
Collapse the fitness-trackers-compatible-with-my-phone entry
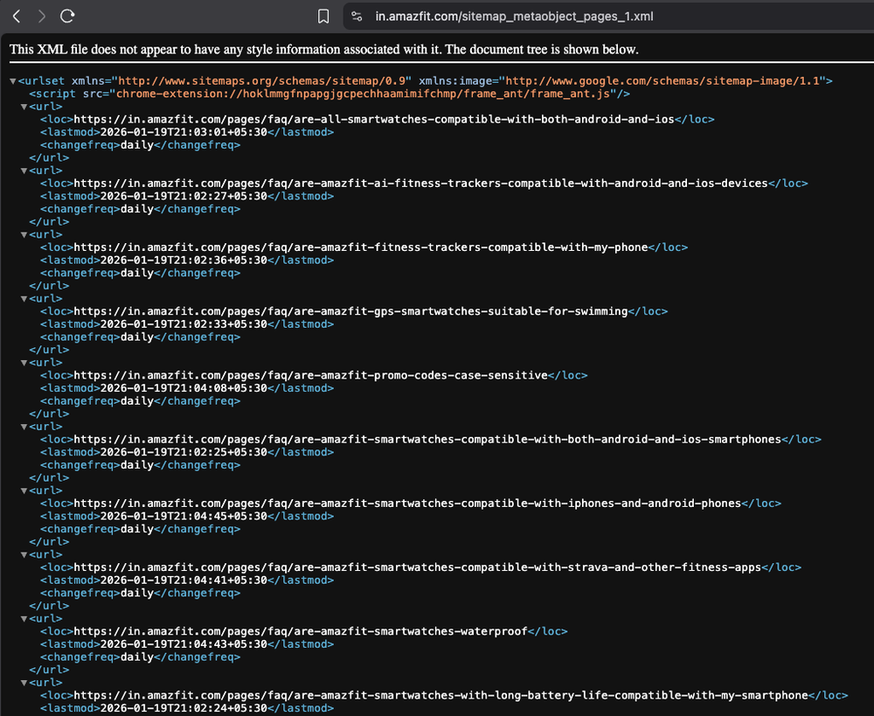coord(22,234)
